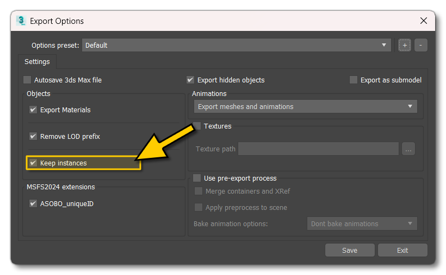This screenshot has width=446, height=275.
Task: Open Export meshes and animations dropdown
Action: click(306, 106)
